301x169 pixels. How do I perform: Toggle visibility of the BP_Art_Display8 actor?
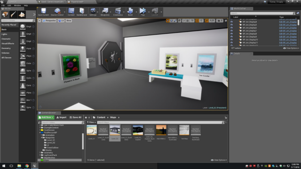[231, 34]
